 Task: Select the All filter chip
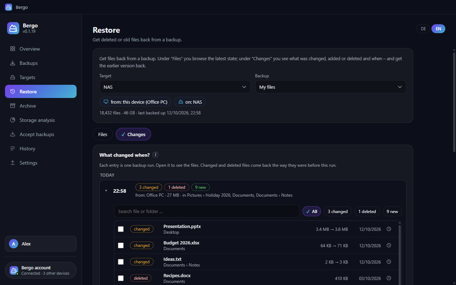pos(312,211)
